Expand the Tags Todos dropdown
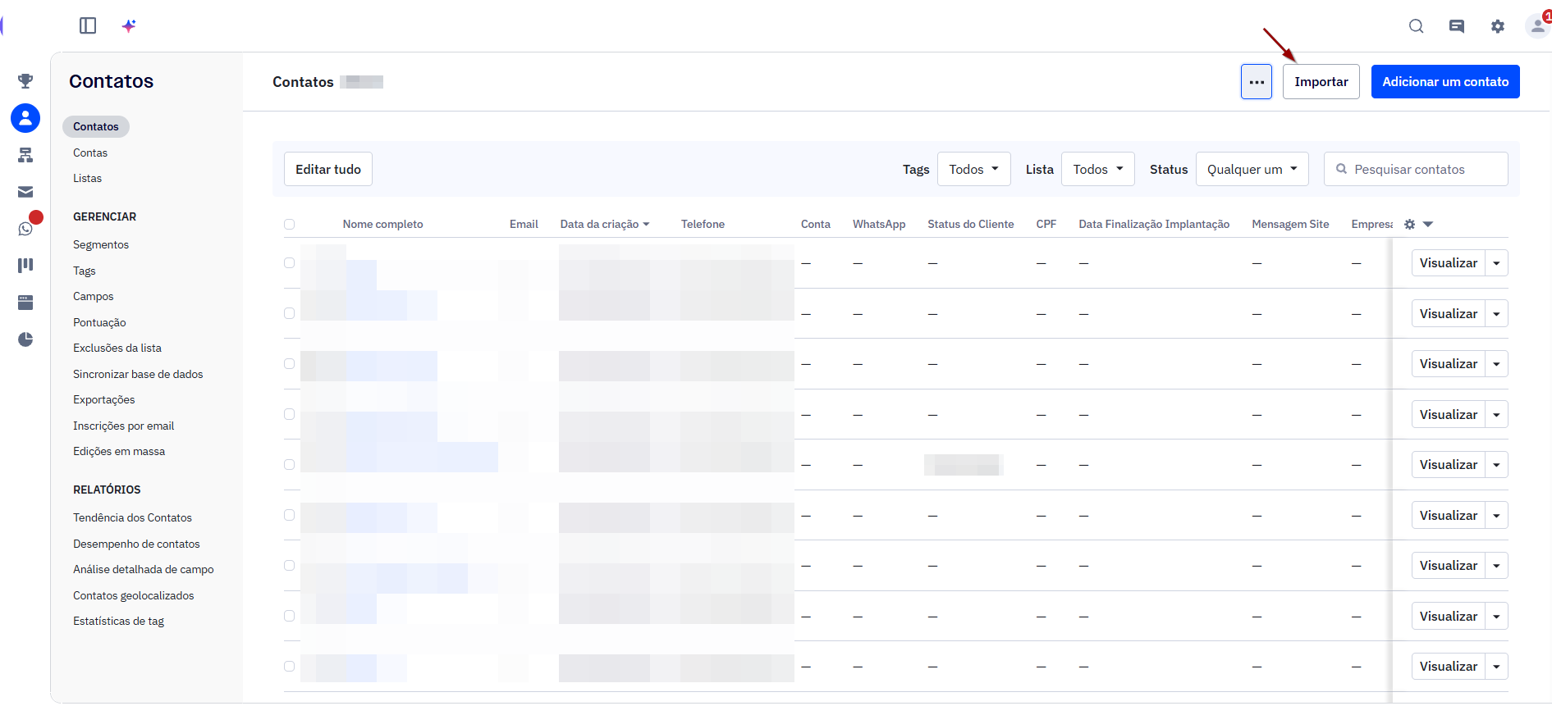 coord(973,169)
